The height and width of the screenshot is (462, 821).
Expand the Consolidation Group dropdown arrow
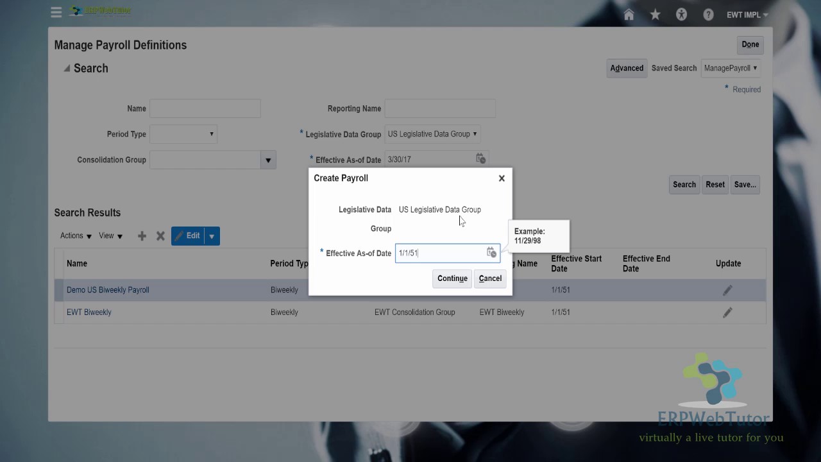pos(268,160)
